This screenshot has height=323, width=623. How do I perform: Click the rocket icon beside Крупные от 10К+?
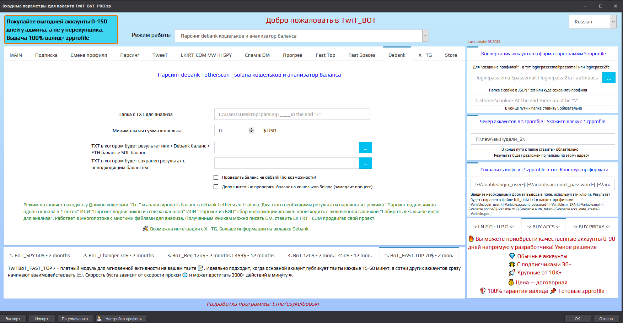point(512,273)
